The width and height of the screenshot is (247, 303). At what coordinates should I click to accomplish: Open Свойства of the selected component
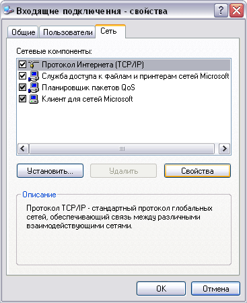197,171
